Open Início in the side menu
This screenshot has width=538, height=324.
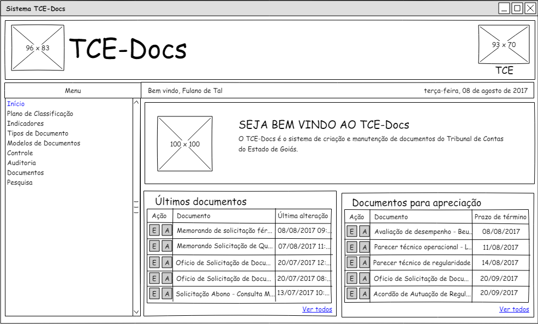pos(16,104)
